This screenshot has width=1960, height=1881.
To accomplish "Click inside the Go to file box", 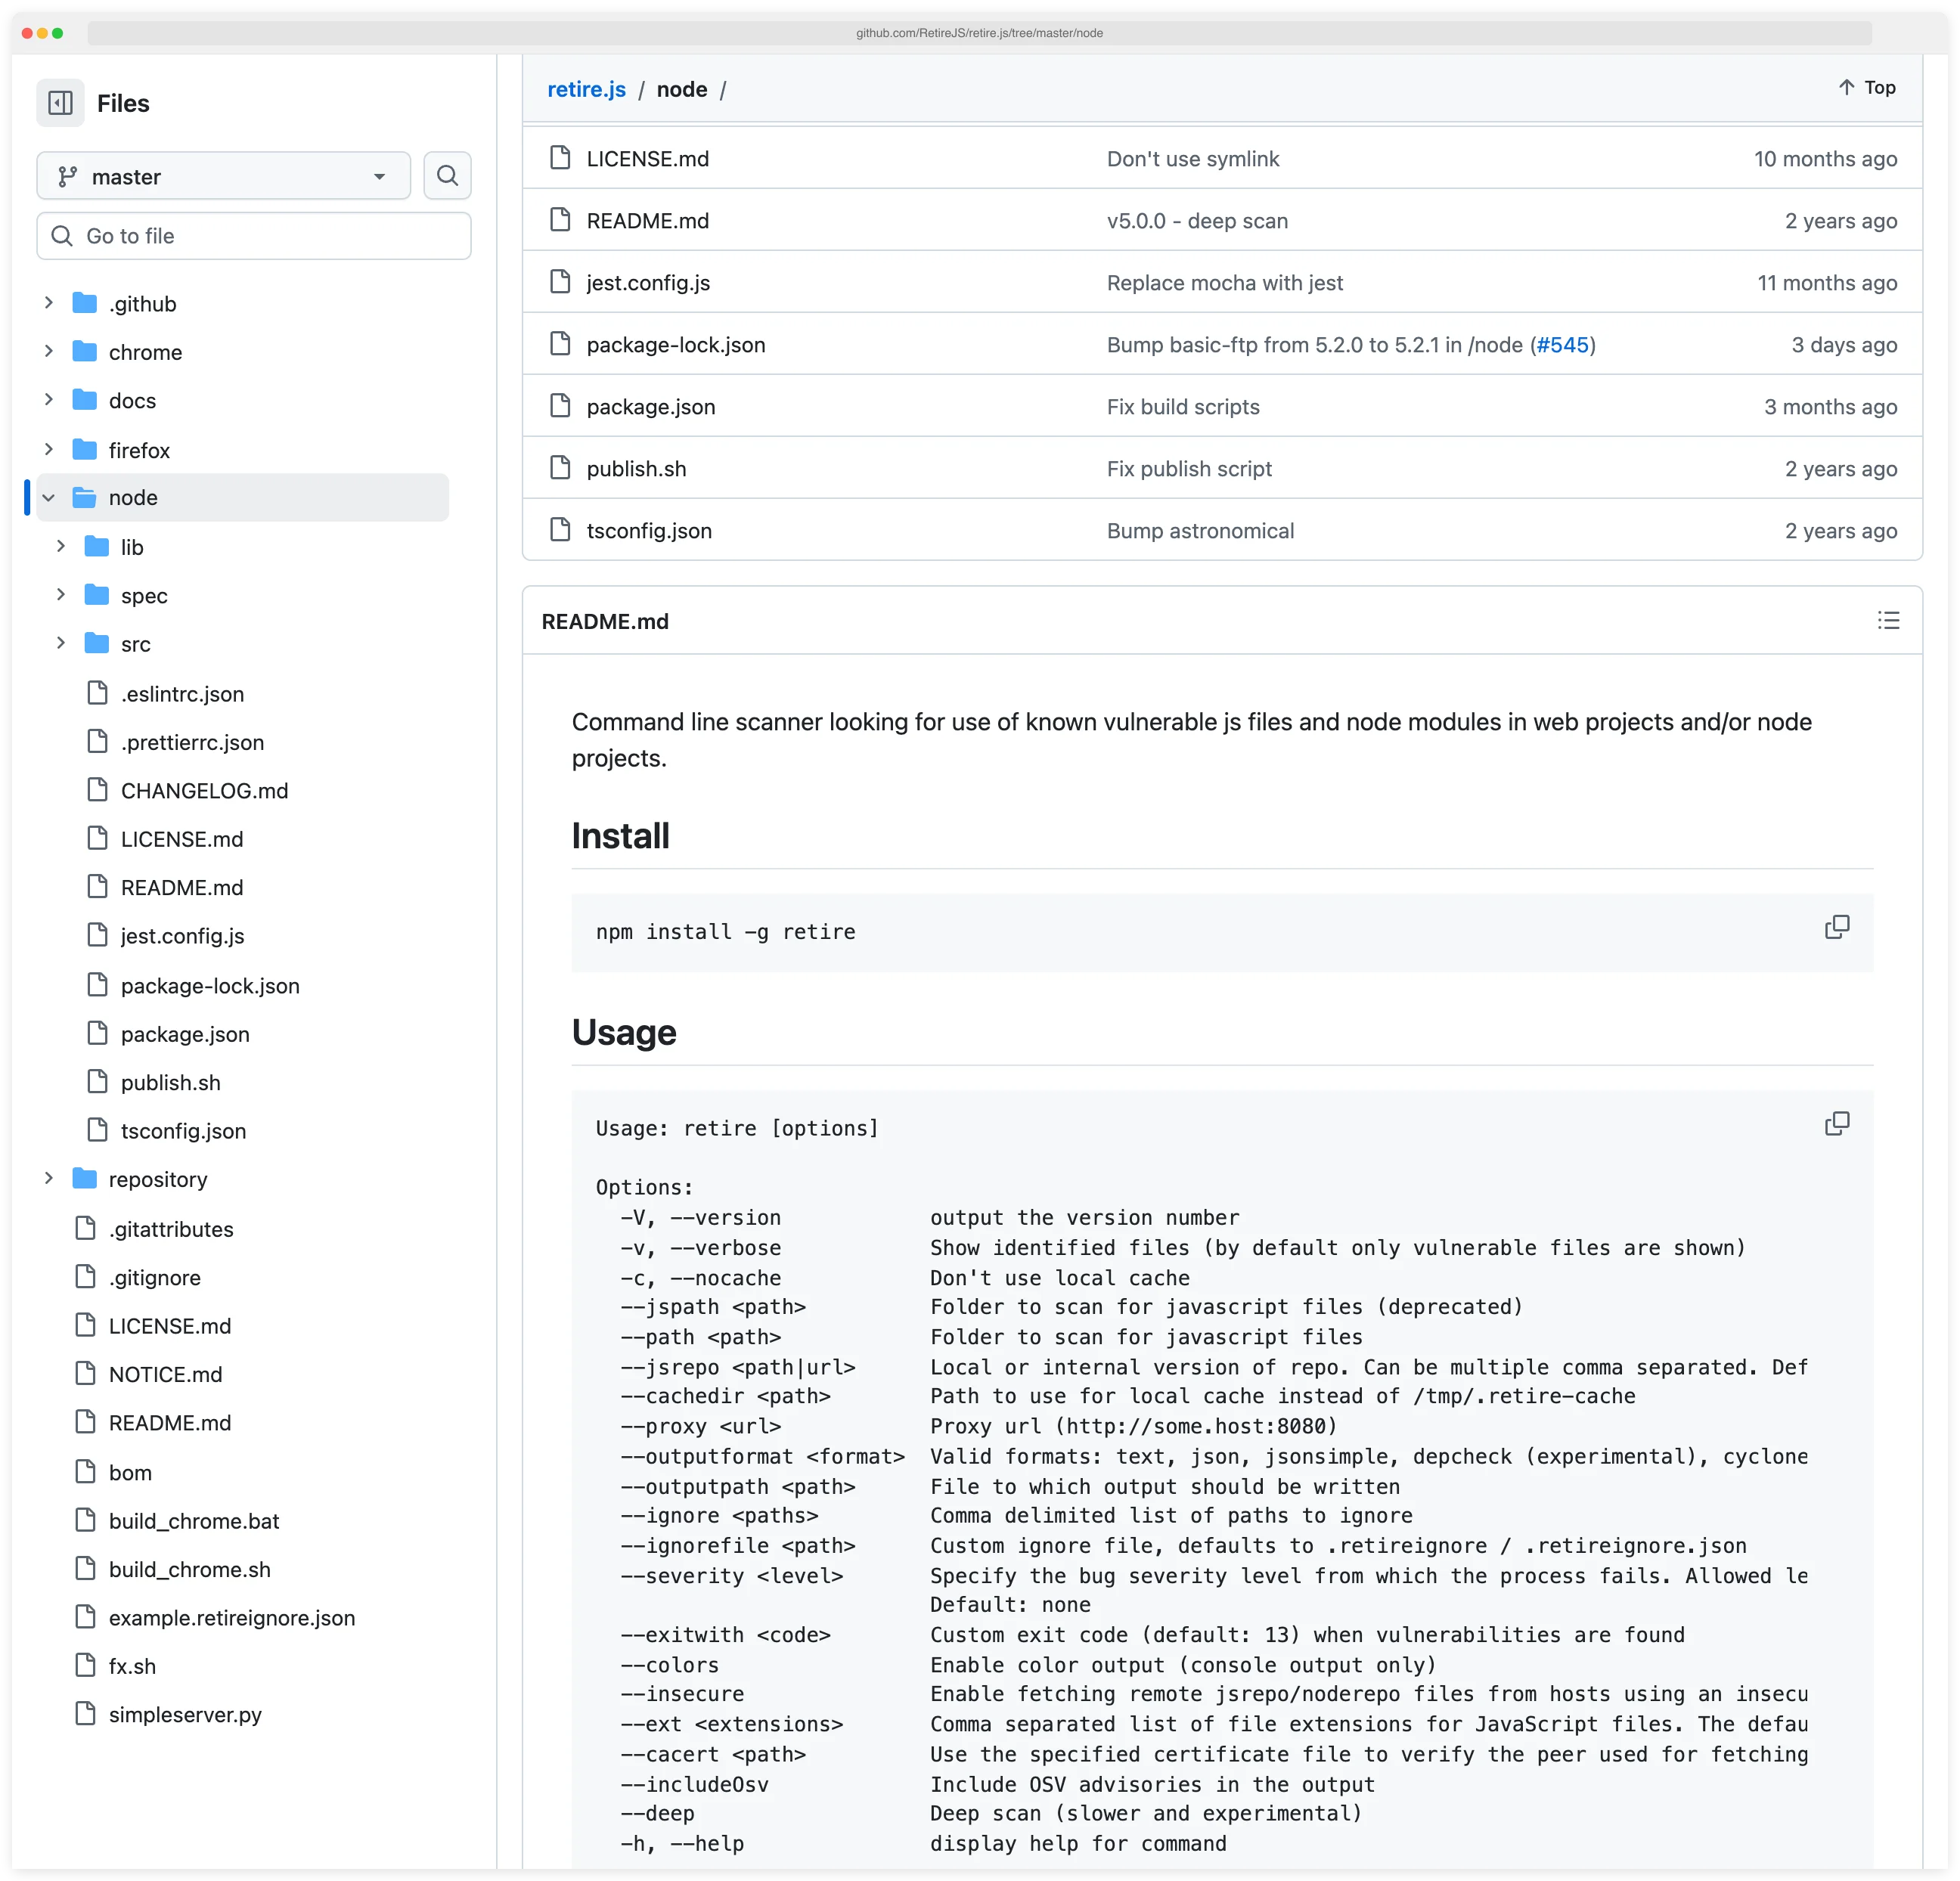I will click(254, 236).
